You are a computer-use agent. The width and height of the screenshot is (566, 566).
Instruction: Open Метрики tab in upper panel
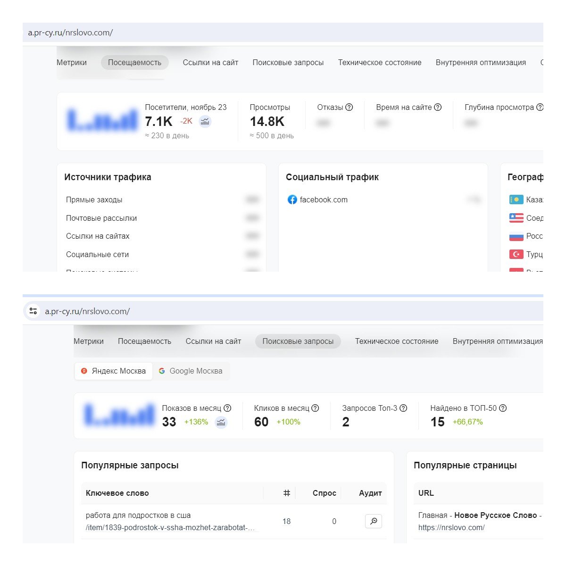pos(72,62)
